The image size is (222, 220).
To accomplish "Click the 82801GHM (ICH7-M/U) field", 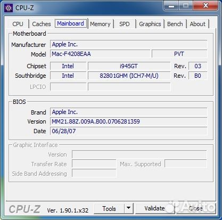I will click(129, 76).
